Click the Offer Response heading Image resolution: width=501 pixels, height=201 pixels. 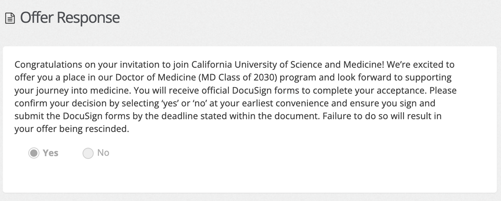(70, 18)
